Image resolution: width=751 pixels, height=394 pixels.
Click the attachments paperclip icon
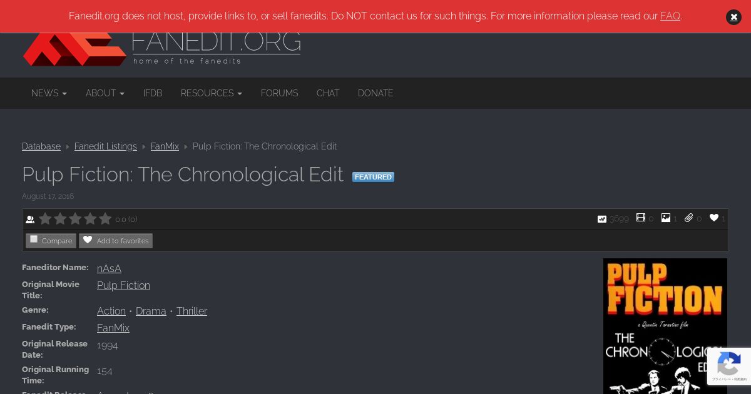tap(689, 218)
